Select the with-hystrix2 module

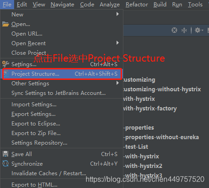coord(143,166)
